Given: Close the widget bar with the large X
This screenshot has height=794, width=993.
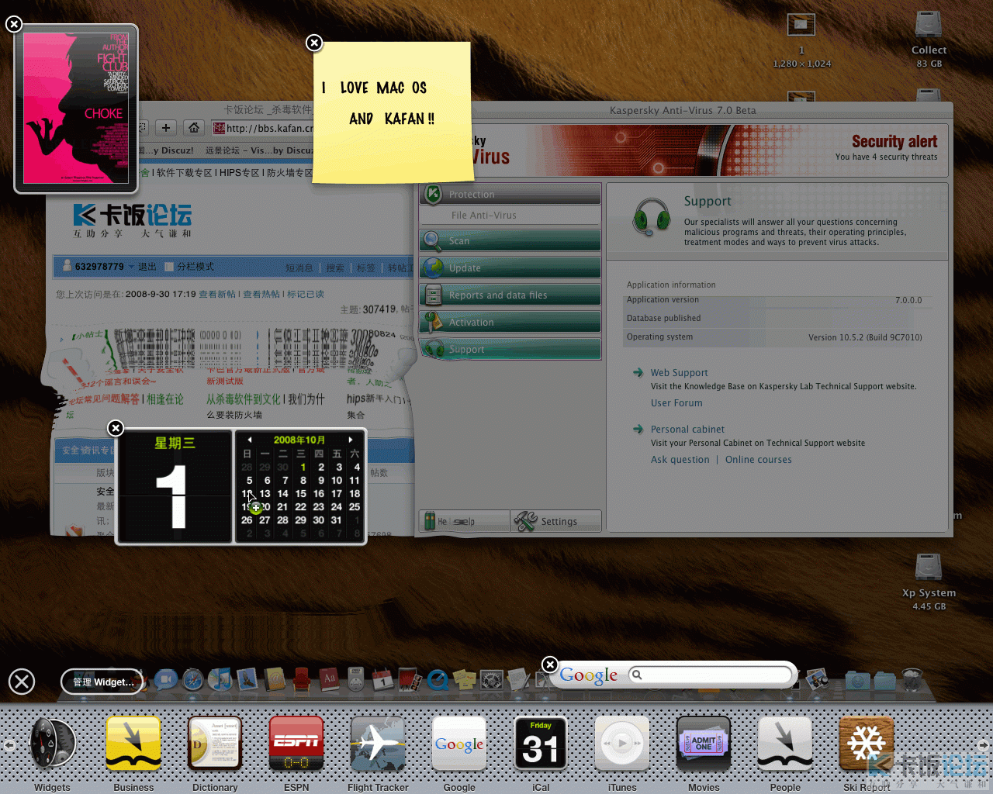Looking at the screenshot, I should coord(22,682).
